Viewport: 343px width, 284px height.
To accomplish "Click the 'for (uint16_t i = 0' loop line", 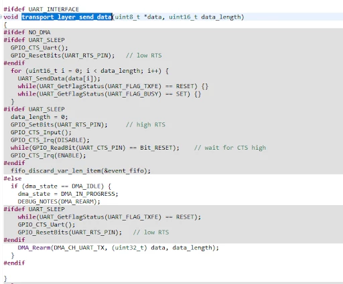I will pyautogui.click(x=90, y=71).
